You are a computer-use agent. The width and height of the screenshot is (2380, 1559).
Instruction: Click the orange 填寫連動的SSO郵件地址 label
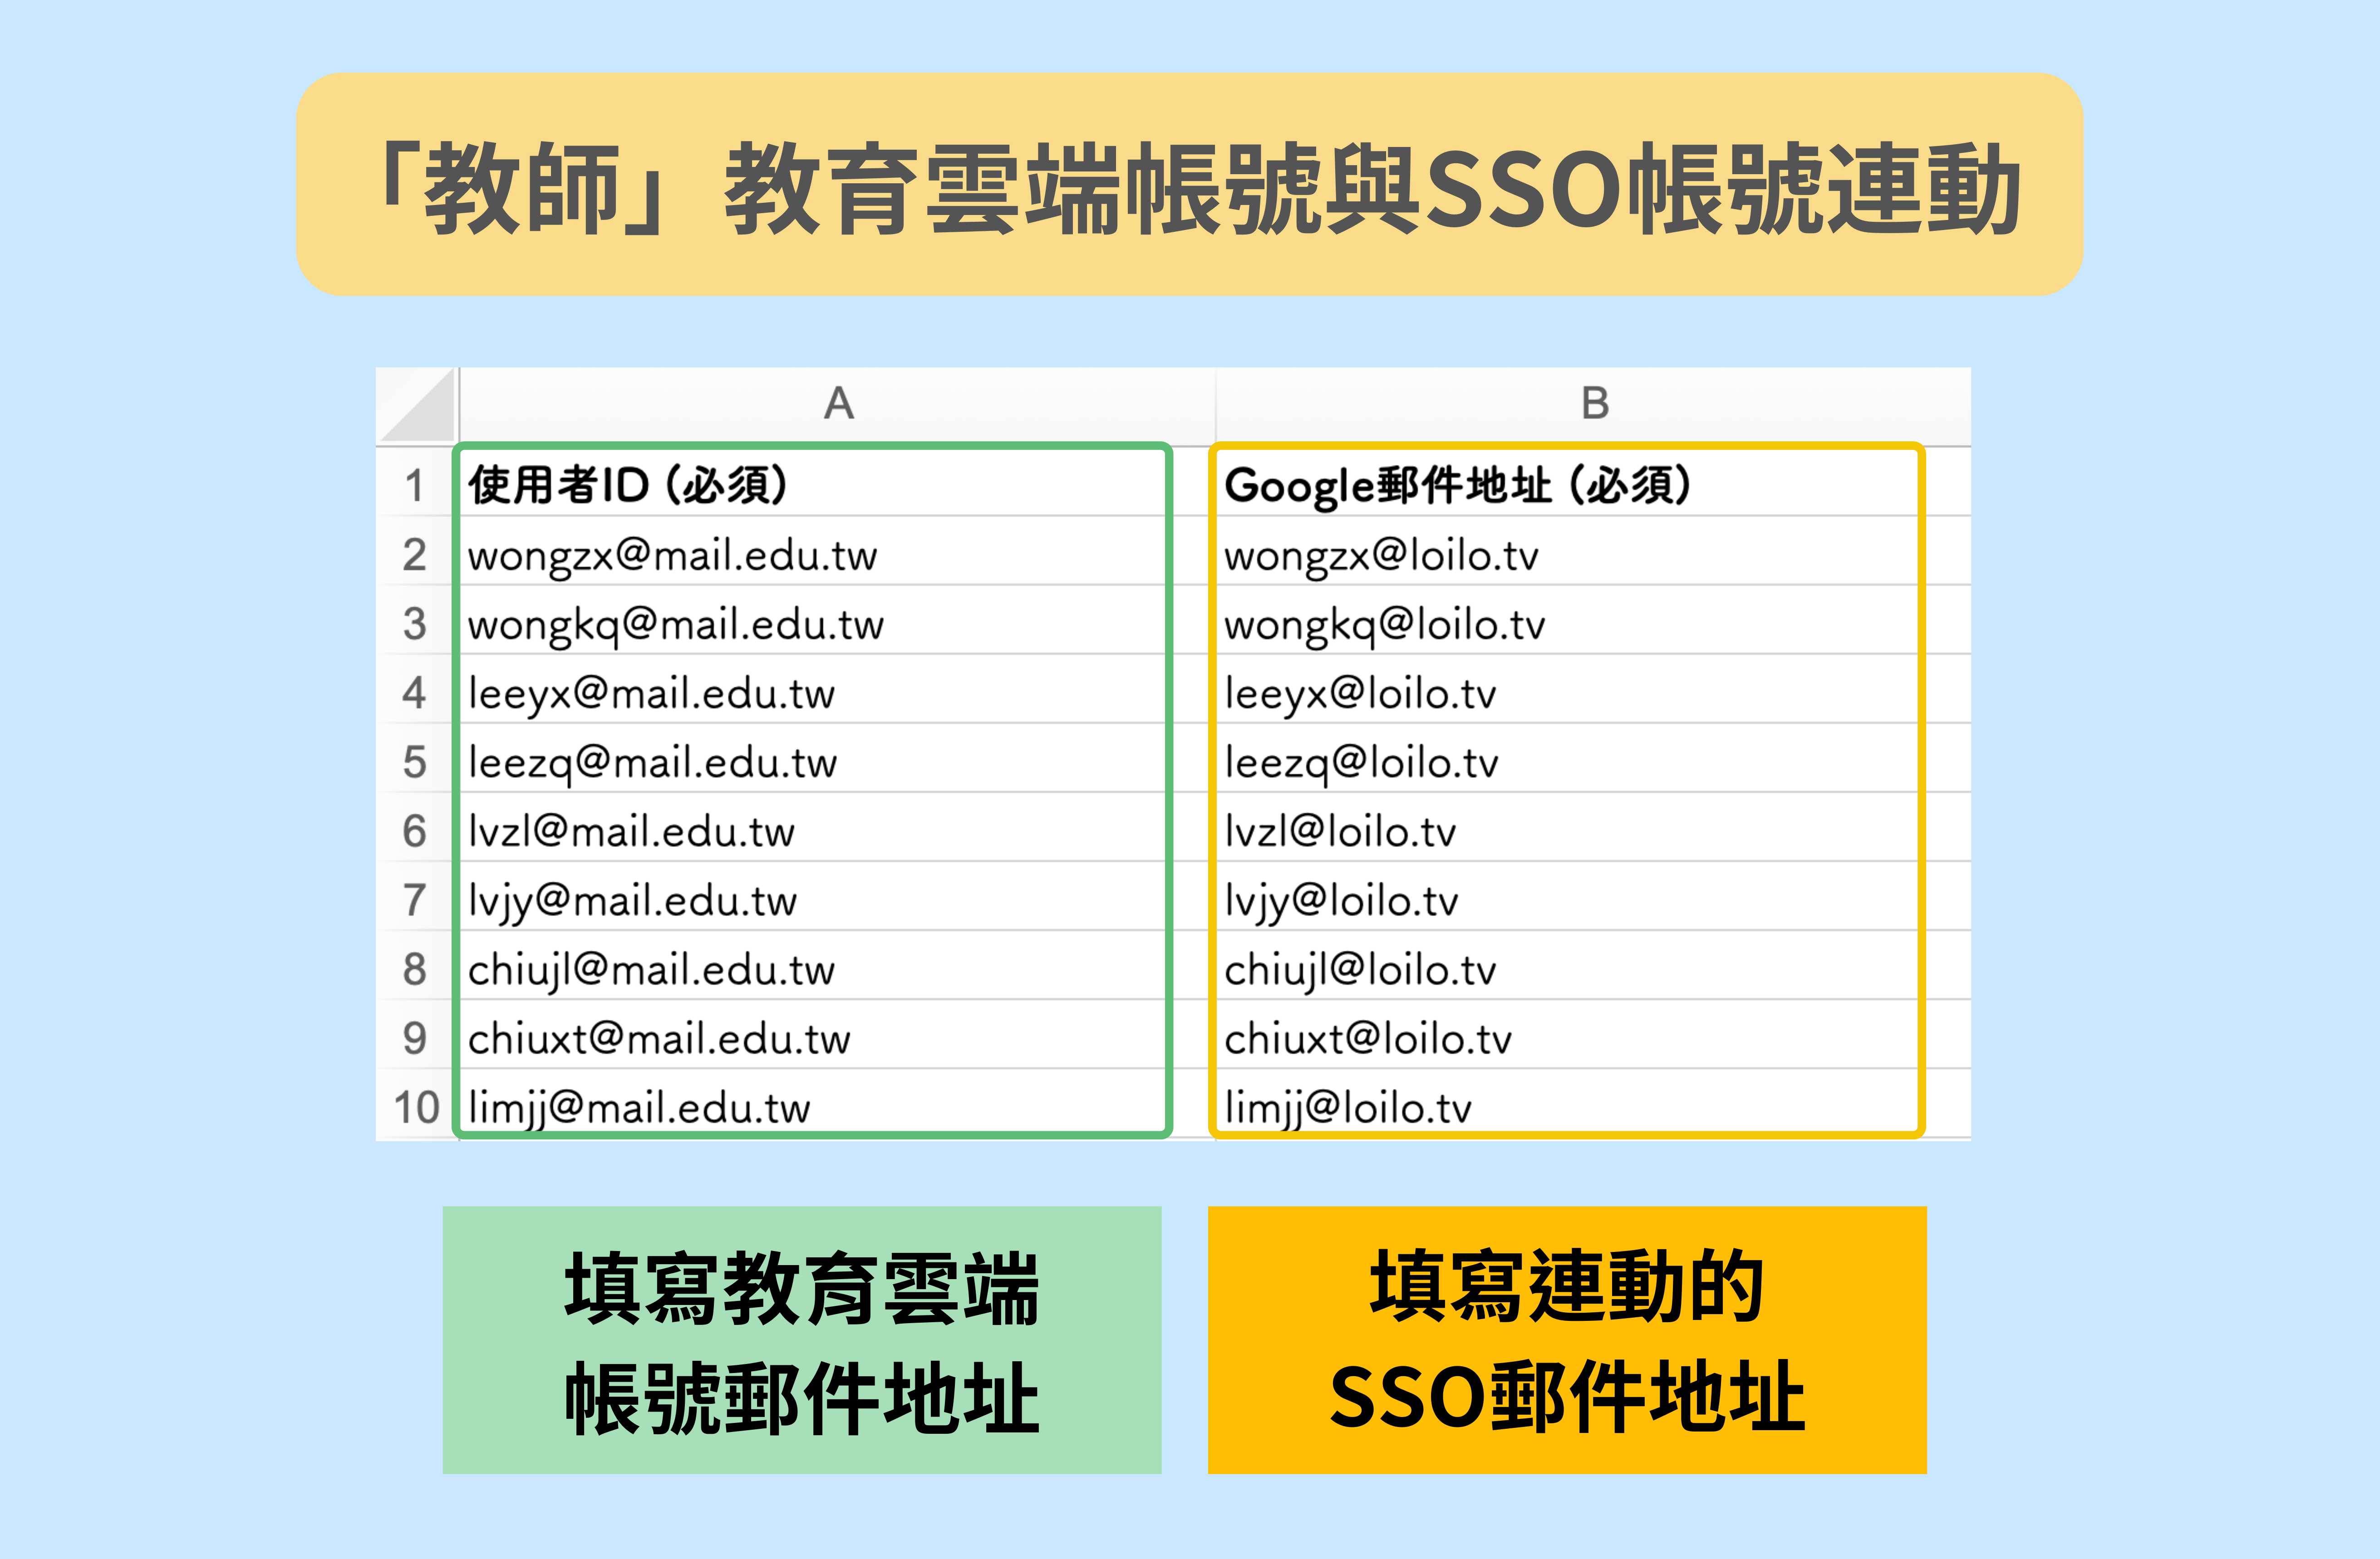1566,1339
